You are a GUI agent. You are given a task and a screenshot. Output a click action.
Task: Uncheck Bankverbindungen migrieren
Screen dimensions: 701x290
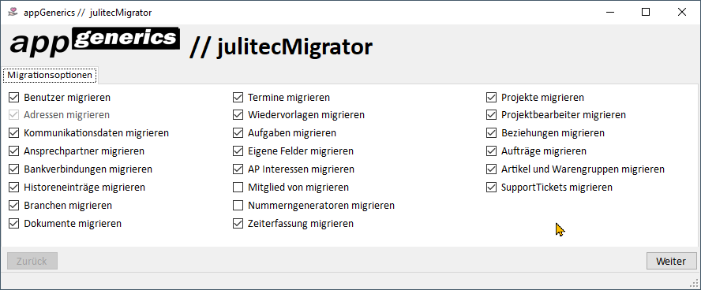click(14, 169)
